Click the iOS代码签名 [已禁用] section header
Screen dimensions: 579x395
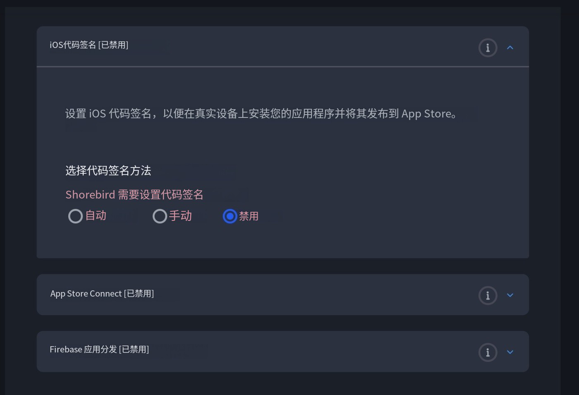click(x=89, y=45)
